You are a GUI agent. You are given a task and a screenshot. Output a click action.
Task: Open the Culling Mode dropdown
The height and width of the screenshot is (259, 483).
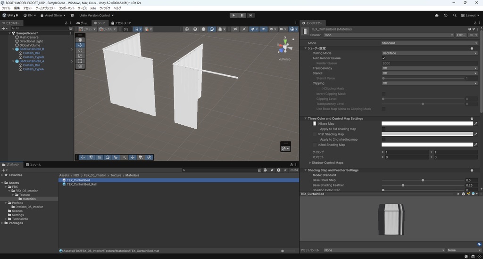[x=429, y=53]
